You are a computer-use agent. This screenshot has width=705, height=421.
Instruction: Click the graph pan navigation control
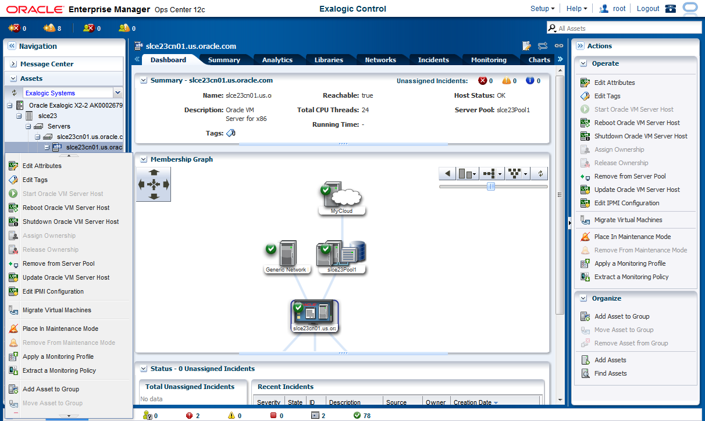[154, 184]
